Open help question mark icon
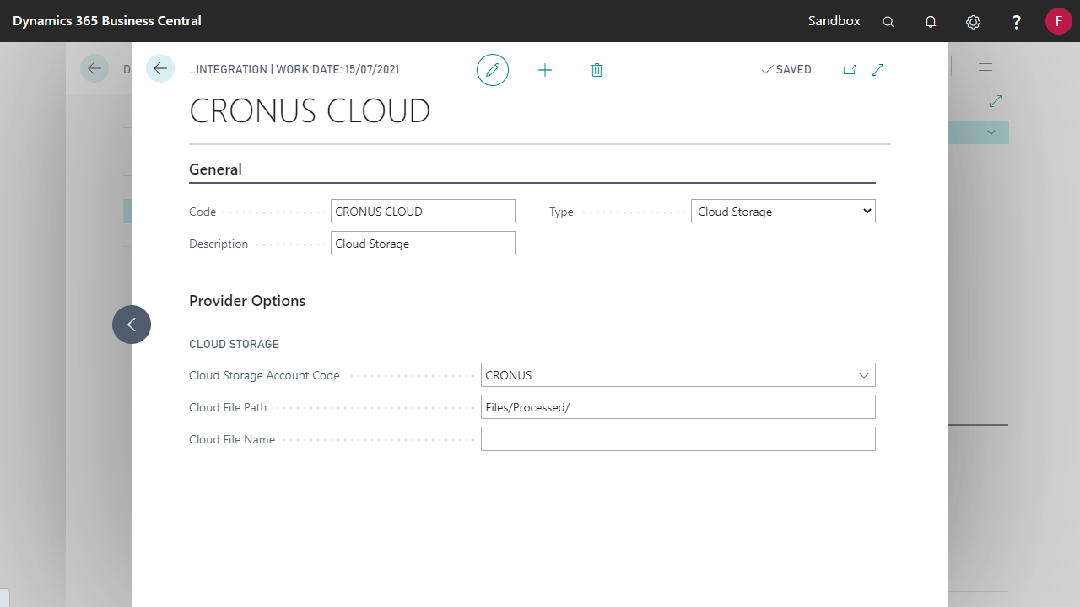Viewport: 1080px width, 607px height. [1017, 22]
